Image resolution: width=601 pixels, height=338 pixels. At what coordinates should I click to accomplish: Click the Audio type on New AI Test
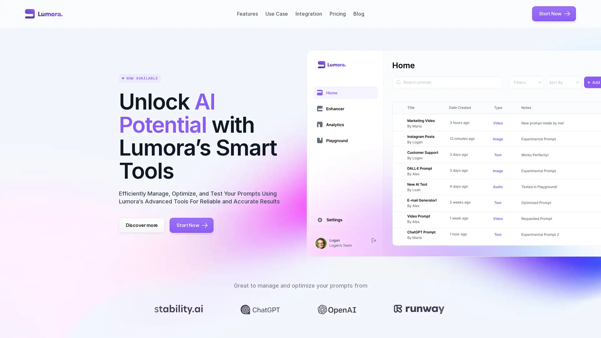click(x=498, y=187)
